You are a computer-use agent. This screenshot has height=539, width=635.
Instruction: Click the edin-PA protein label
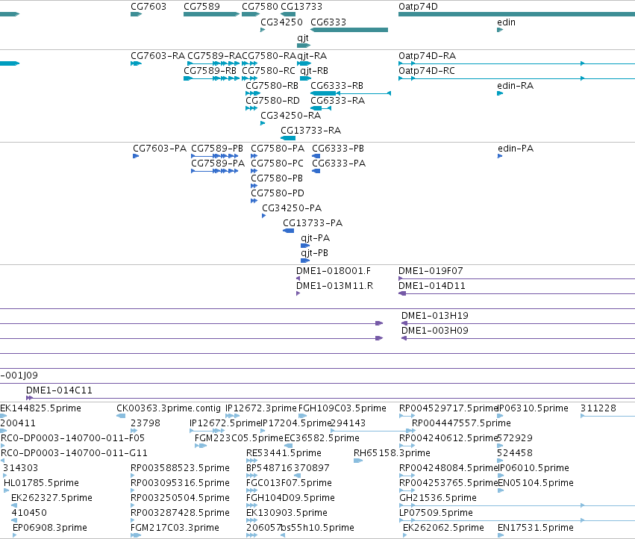click(x=516, y=149)
